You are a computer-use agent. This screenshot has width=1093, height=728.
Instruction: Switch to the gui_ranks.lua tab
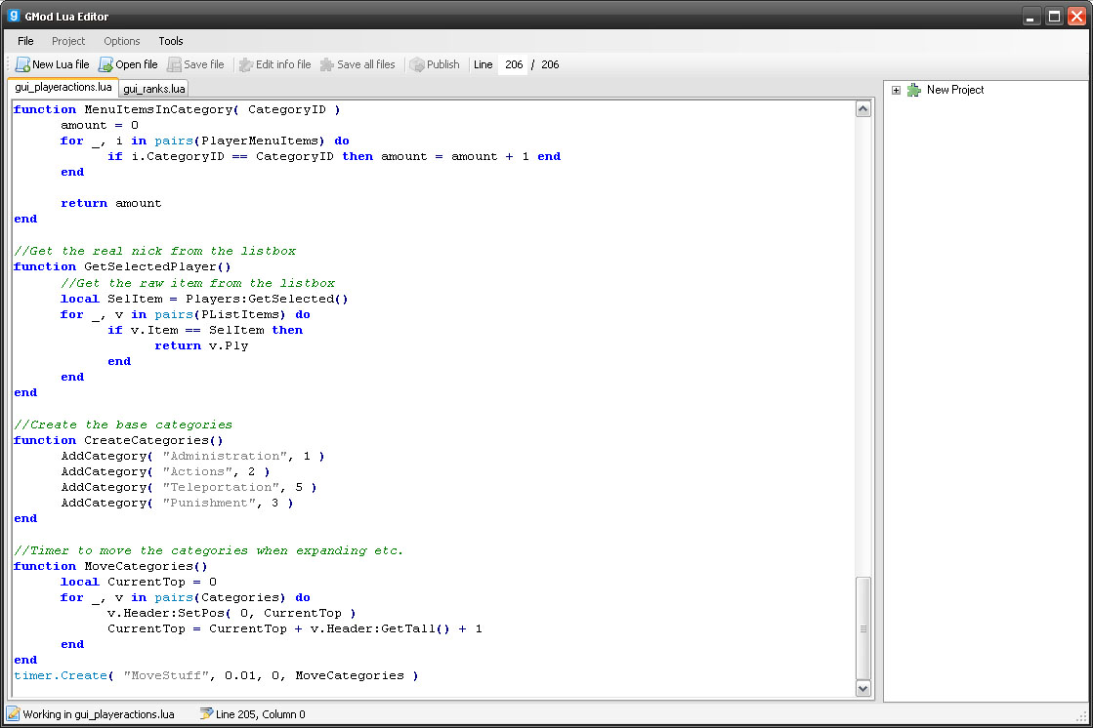click(154, 89)
